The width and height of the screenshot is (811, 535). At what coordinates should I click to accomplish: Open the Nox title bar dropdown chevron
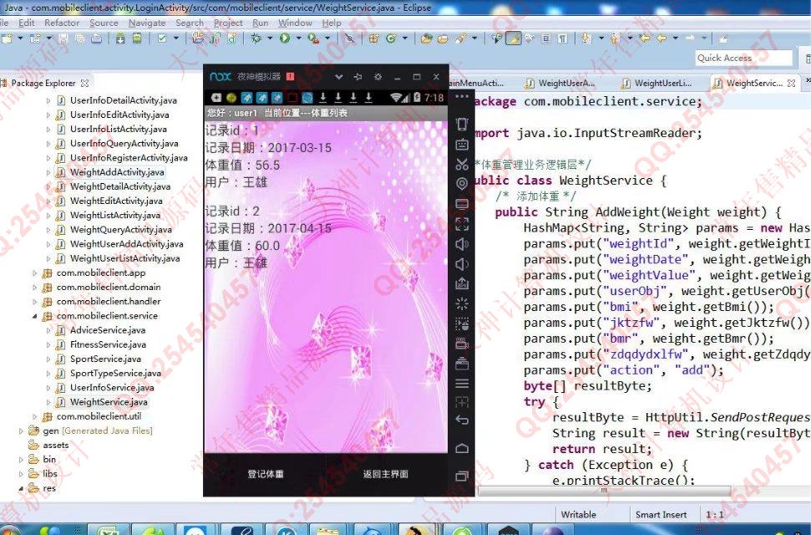pyautogui.click(x=339, y=77)
